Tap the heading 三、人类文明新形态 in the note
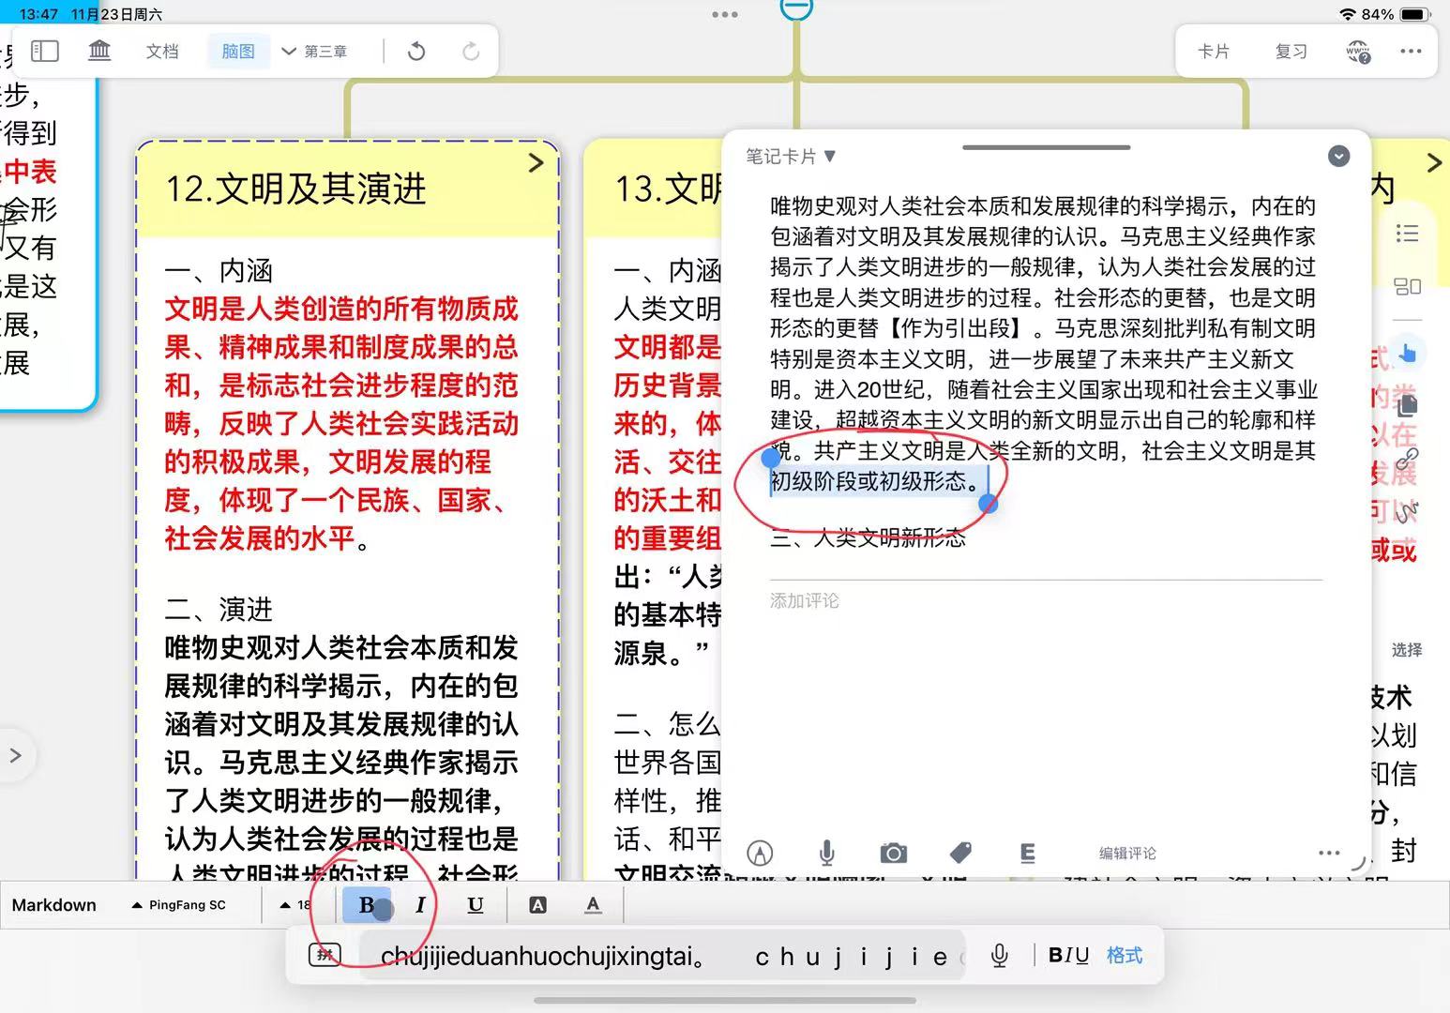Screen dimensions: 1450x1013 click(x=868, y=538)
